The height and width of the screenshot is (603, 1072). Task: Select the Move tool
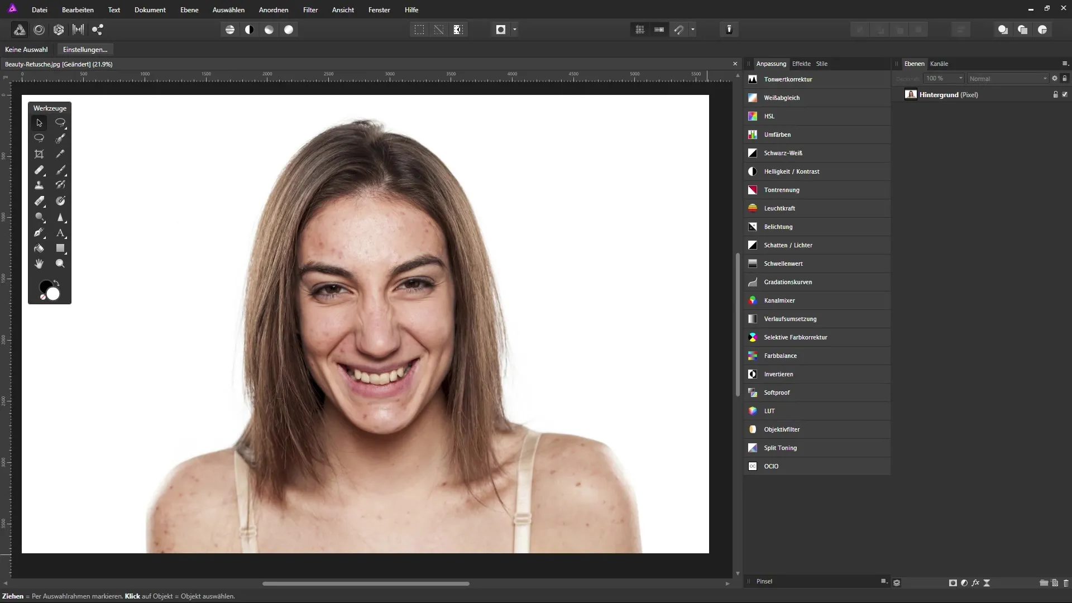[39, 123]
